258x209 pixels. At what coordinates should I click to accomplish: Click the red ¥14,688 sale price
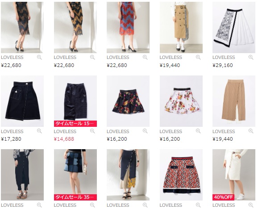(x=64, y=139)
